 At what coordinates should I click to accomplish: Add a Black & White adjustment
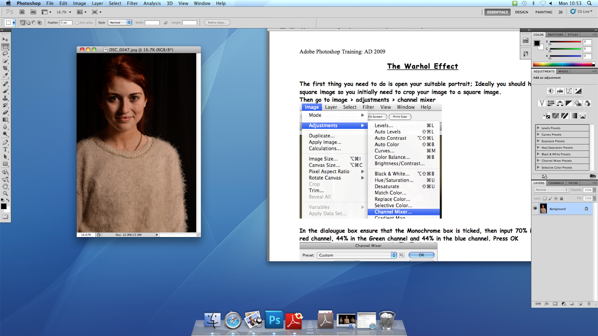(569, 103)
